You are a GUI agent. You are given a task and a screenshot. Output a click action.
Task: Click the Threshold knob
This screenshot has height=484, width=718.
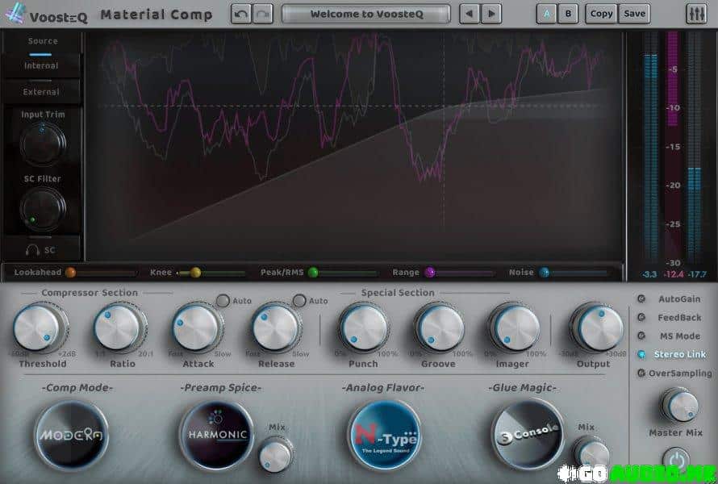point(40,328)
